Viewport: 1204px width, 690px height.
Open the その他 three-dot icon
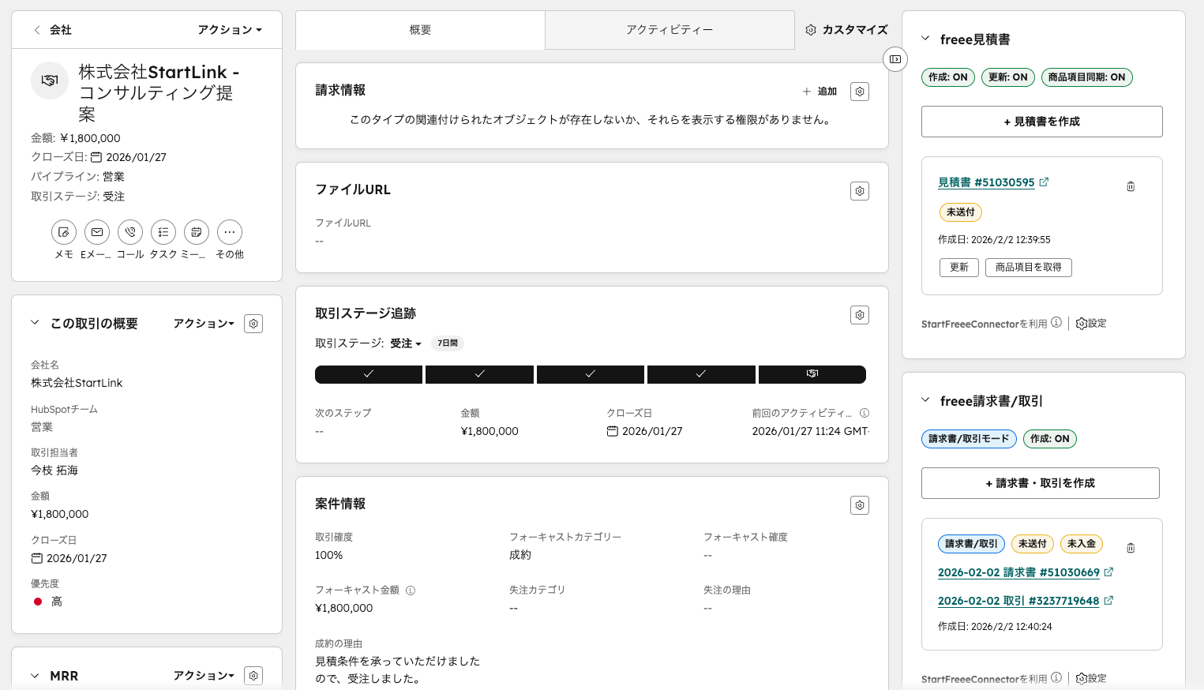click(x=230, y=232)
